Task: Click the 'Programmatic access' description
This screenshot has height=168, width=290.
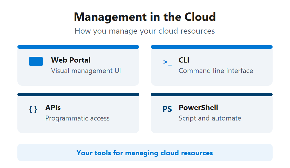Action: pyautogui.click(x=77, y=118)
